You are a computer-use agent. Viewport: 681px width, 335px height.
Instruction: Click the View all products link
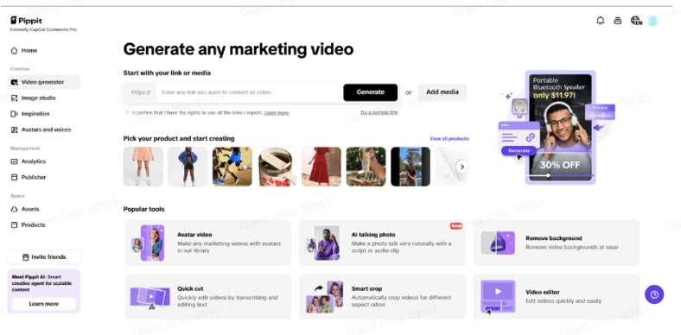(449, 139)
